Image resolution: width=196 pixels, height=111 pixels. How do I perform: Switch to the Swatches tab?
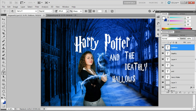point(173,14)
